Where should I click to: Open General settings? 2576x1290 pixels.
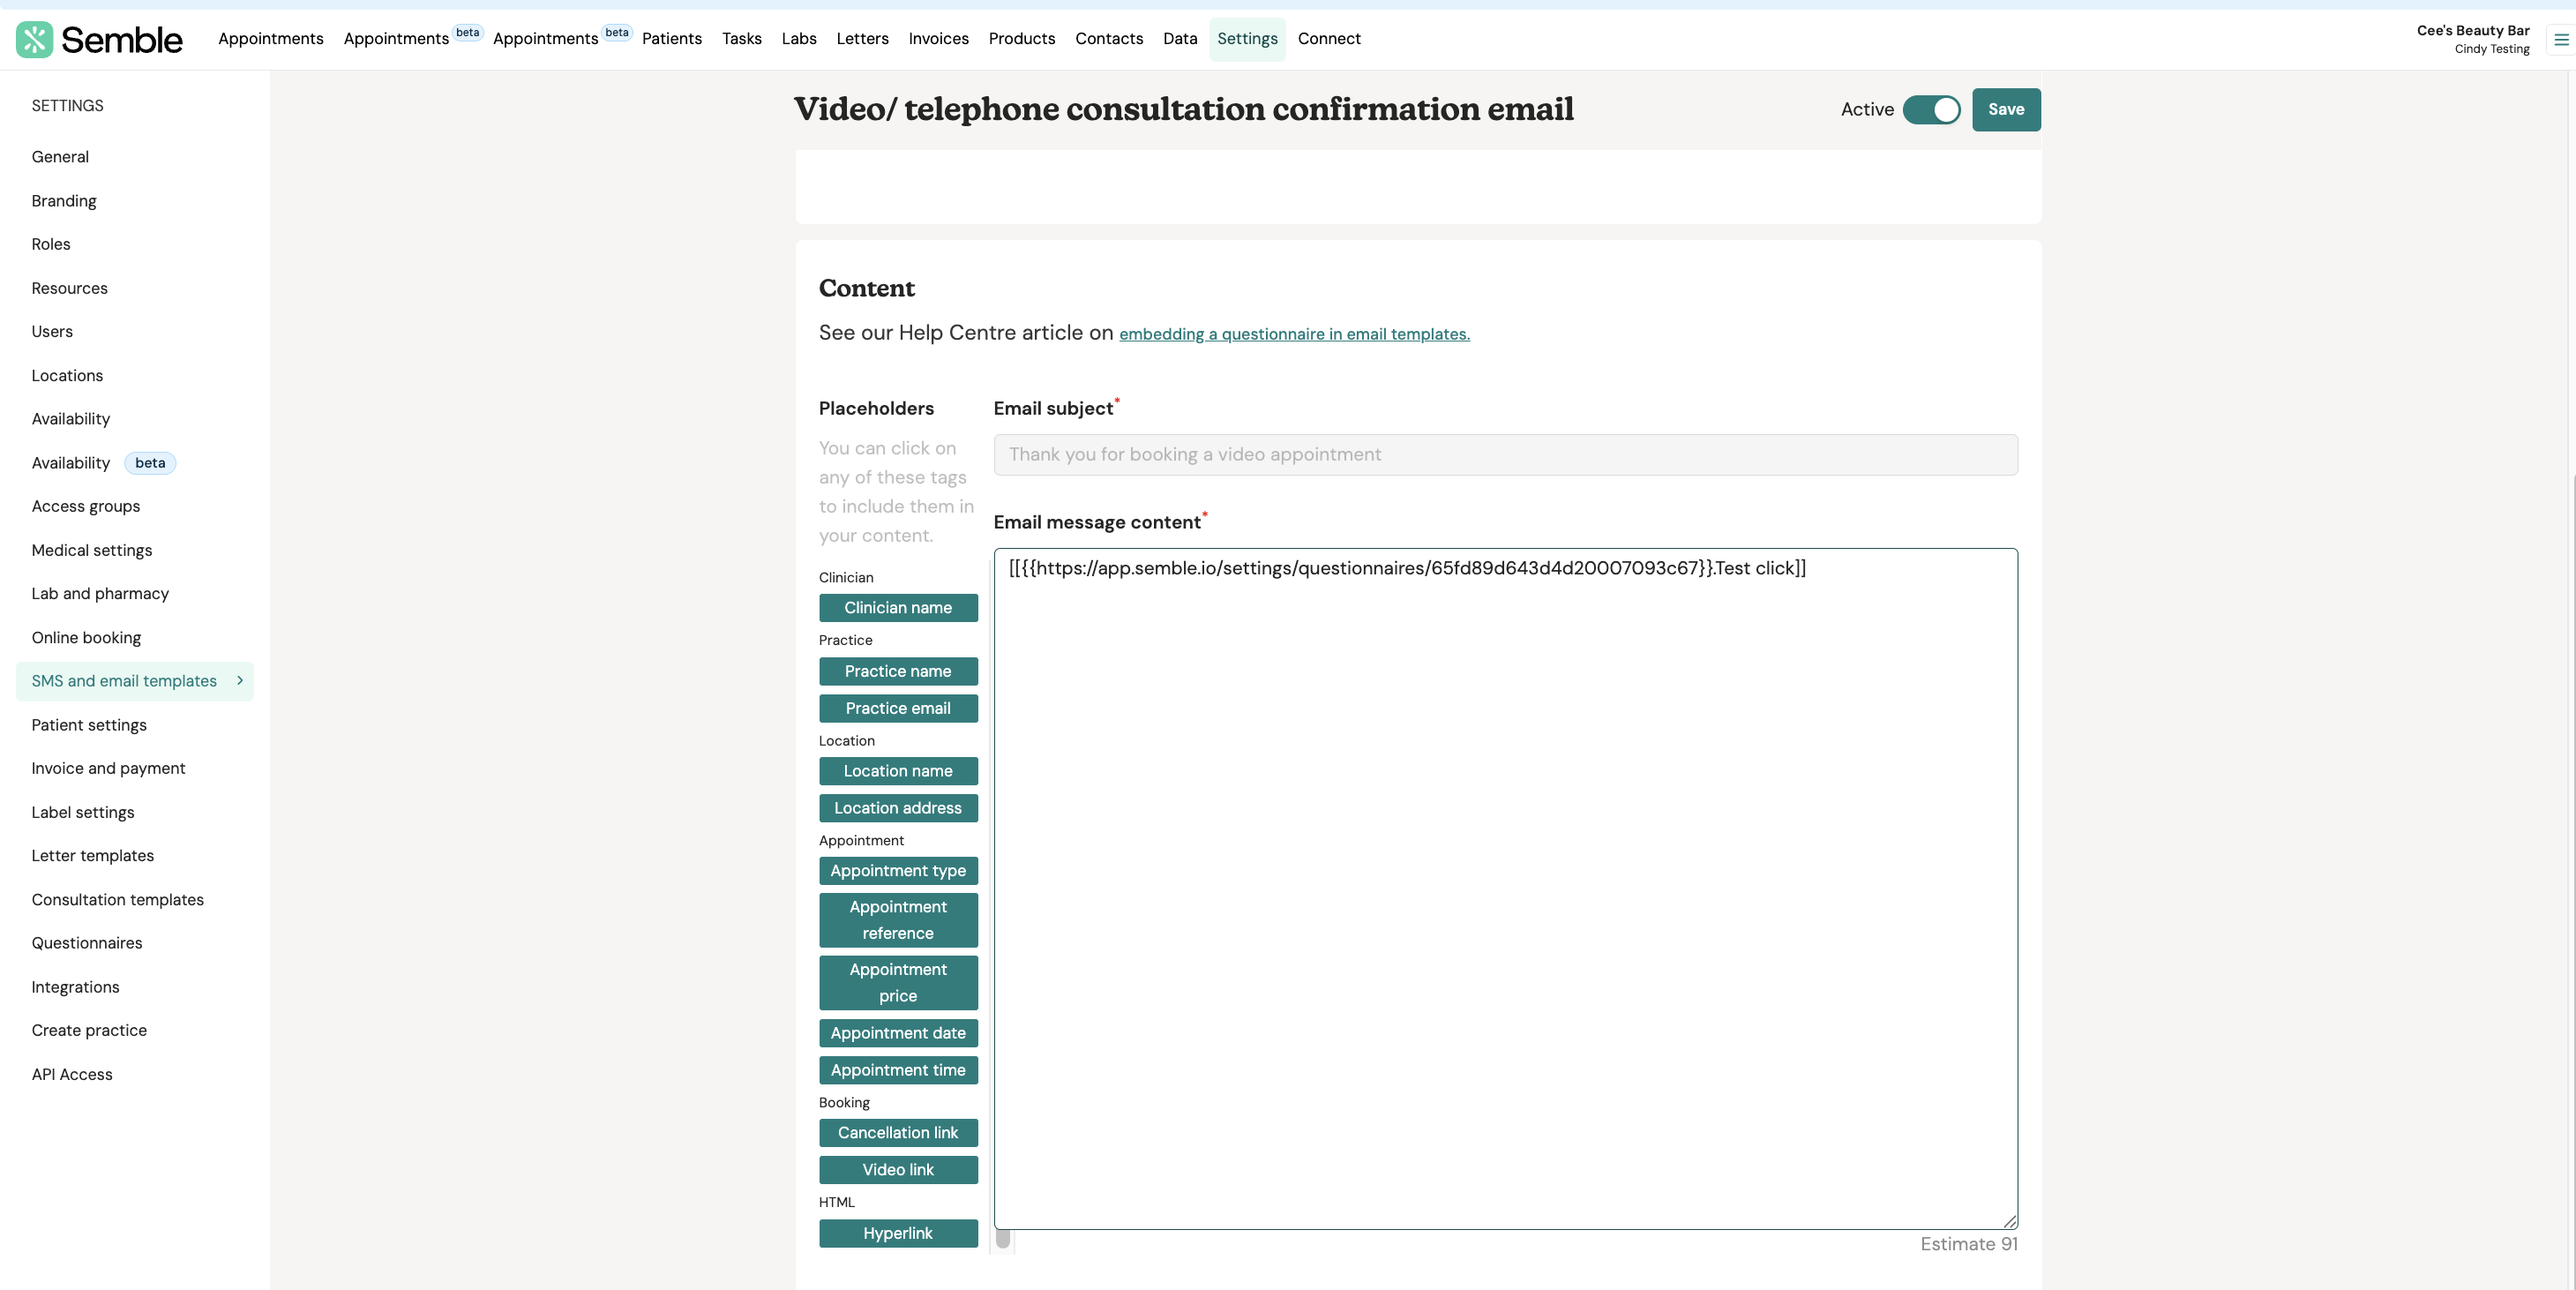point(60,157)
